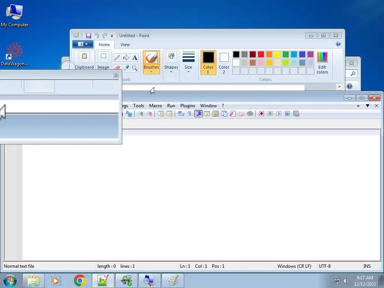Pick the red color swatch
The width and height of the screenshot is (384, 288).
click(x=261, y=54)
